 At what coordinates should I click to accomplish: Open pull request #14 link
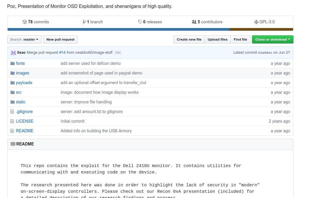[x=62, y=53]
